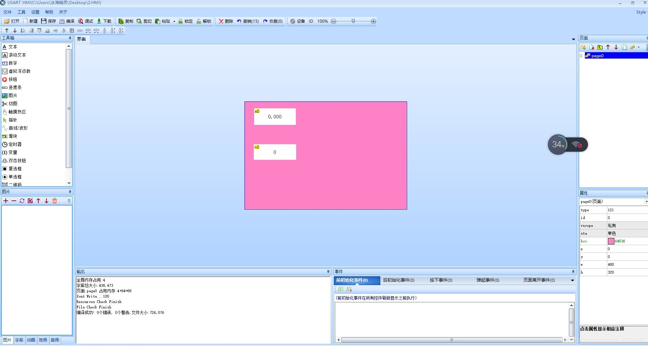This screenshot has width=648, height=346.
Task: Click the trash delete-all icon in 图片 panel
Action: (55, 201)
